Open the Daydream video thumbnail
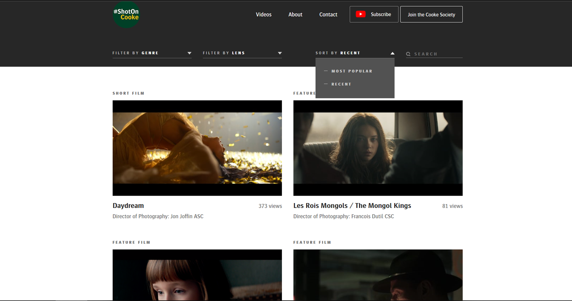The width and height of the screenshot is (572, 301). (197, 148)
